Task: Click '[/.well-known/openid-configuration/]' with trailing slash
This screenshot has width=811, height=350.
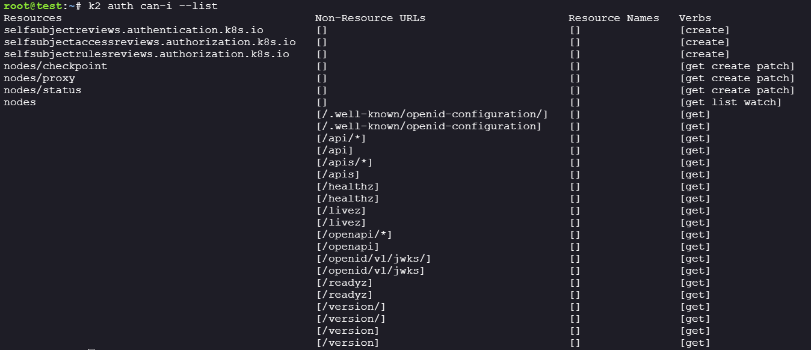Action: tap(431, 114)
